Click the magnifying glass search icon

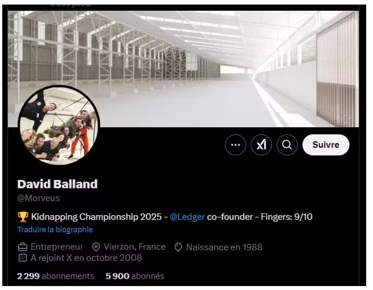click(287, 145)
